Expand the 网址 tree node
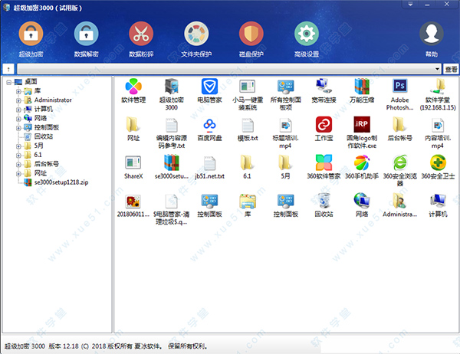 coord(18,173)
